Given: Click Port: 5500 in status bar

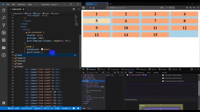Looking at the screenshot, I should click(13, 108).
